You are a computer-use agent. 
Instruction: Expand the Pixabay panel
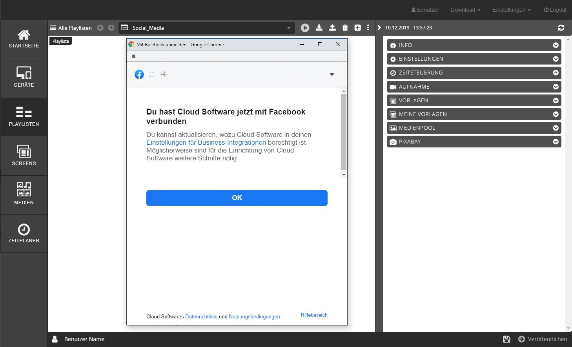click(474, 142)
